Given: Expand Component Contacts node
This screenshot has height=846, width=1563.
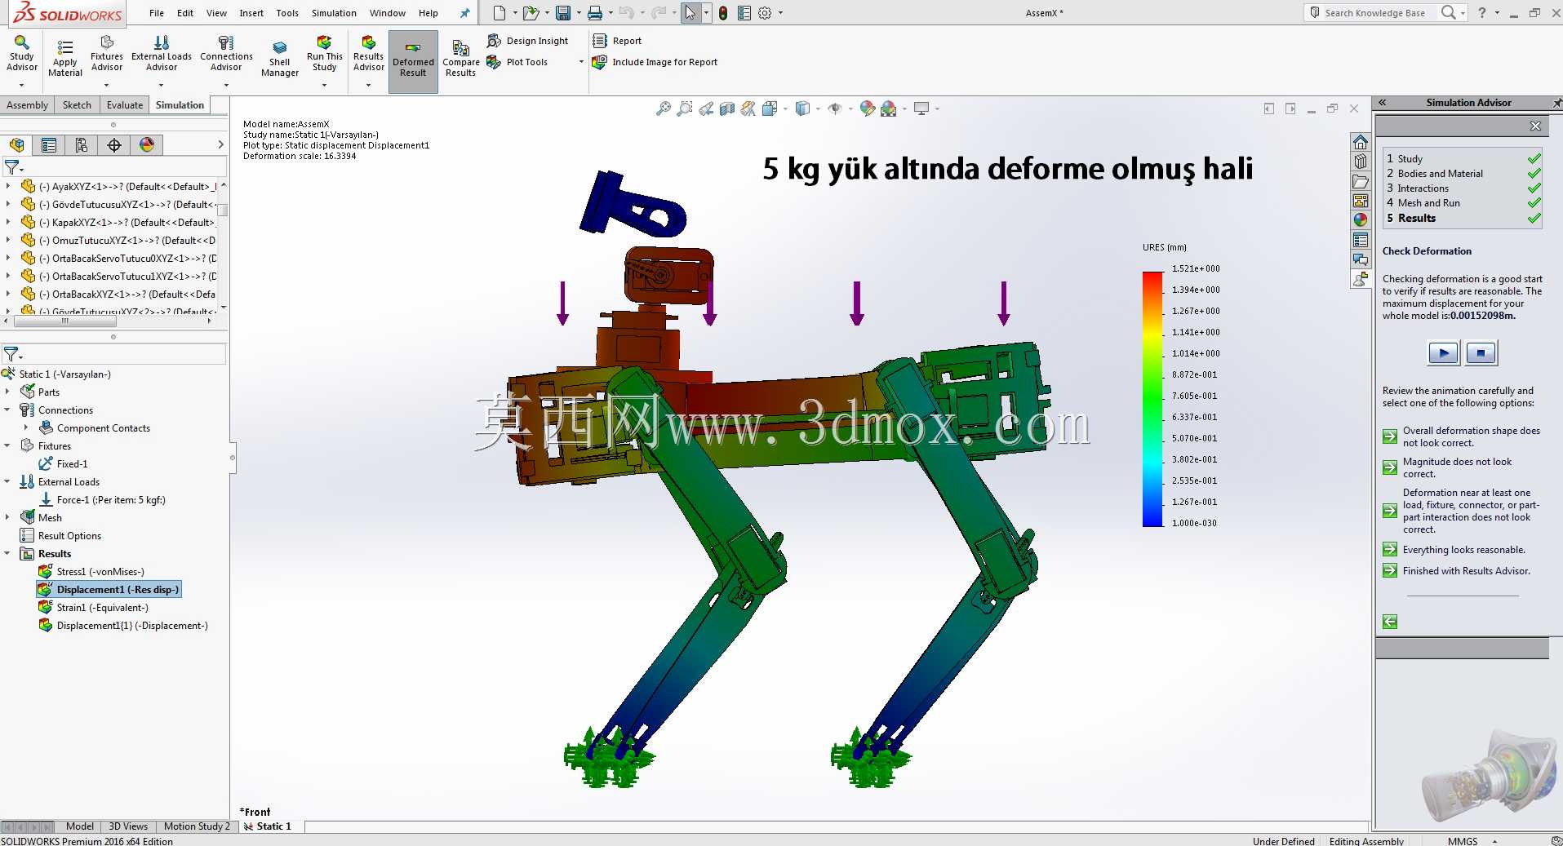Looking at the screenshot, I should coord(26,428).
